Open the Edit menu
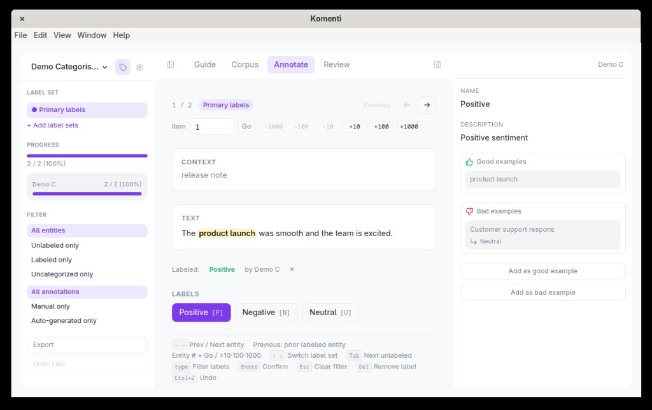This screenshot has height=410, width=652. pyautogui.click(x=40, y=36)
